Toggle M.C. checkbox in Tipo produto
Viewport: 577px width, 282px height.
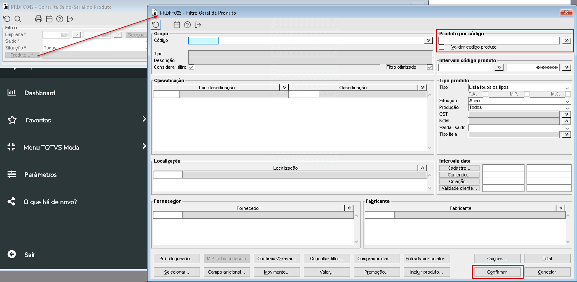(568, 94)
